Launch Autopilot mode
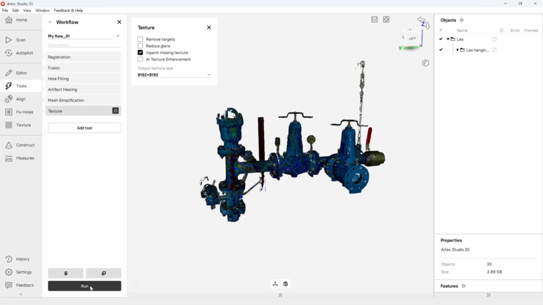Viewport: 543px width, 305px height. click(19, 53)
